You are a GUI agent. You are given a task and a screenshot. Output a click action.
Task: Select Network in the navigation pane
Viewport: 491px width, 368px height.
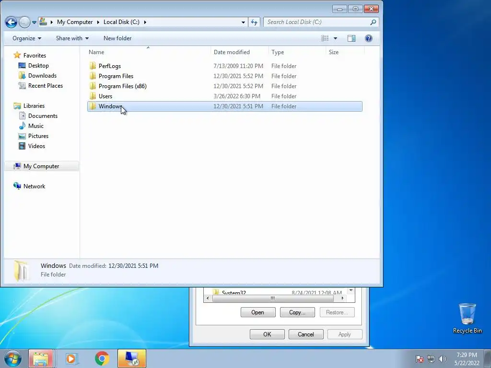[34, 186]
